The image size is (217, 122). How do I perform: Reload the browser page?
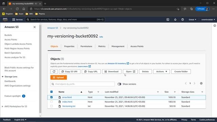point(17,9)
